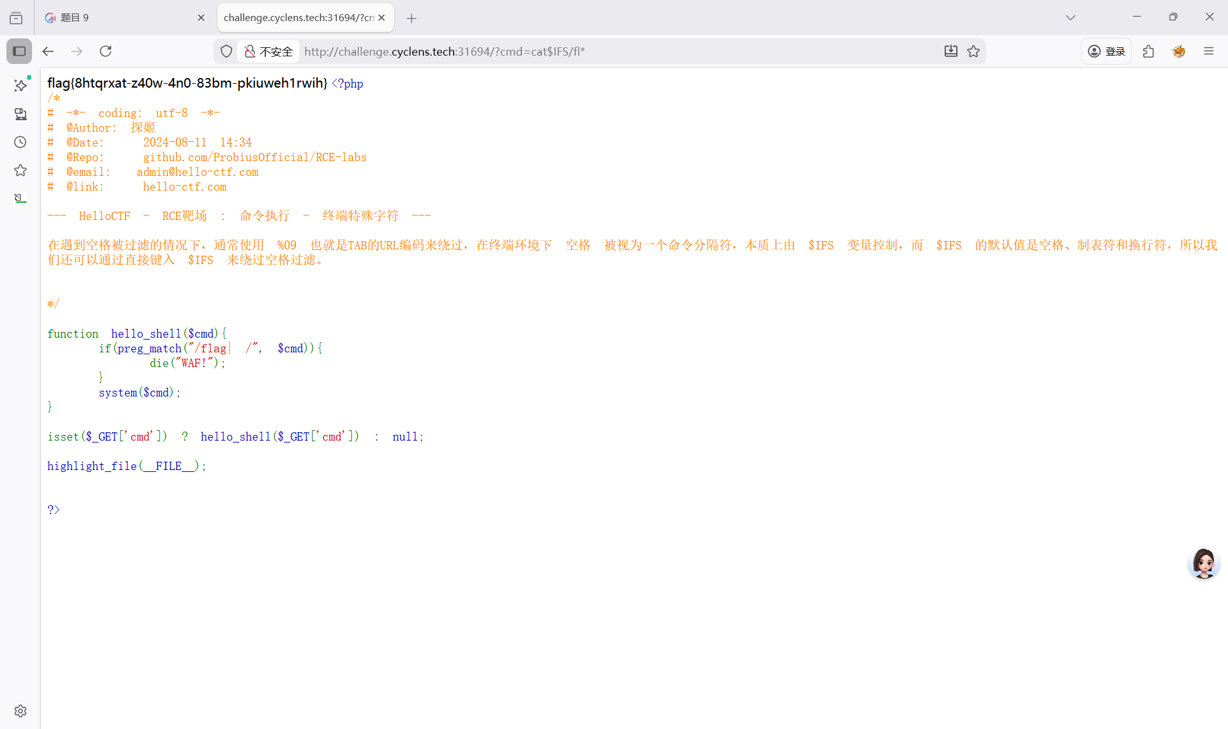Viewport: 1228px width, 729px height.
Task: Open the 登录 account button
Action: [x=1106, y=51]
